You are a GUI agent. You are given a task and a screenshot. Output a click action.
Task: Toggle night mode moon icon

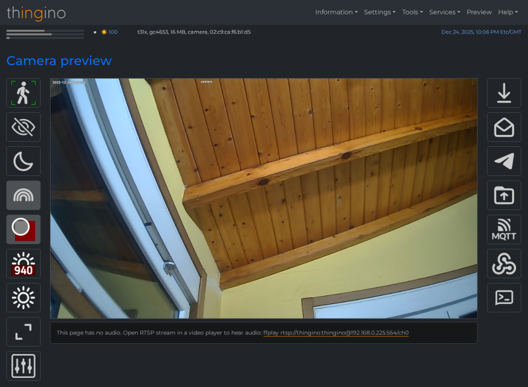23,161
